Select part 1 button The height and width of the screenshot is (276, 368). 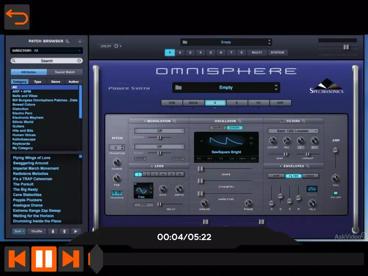170,53
